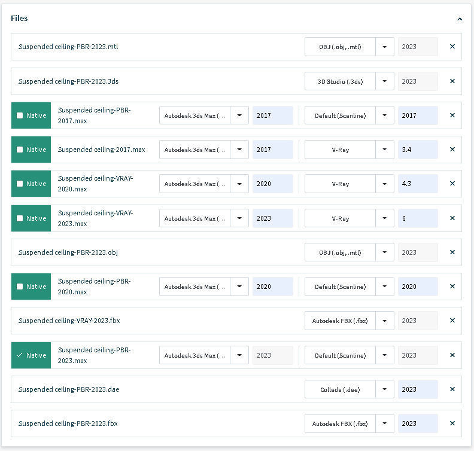
Task: Delete the Suspended ceiling-PBR-2023.fbx file row
Action: tap(452, 423)
